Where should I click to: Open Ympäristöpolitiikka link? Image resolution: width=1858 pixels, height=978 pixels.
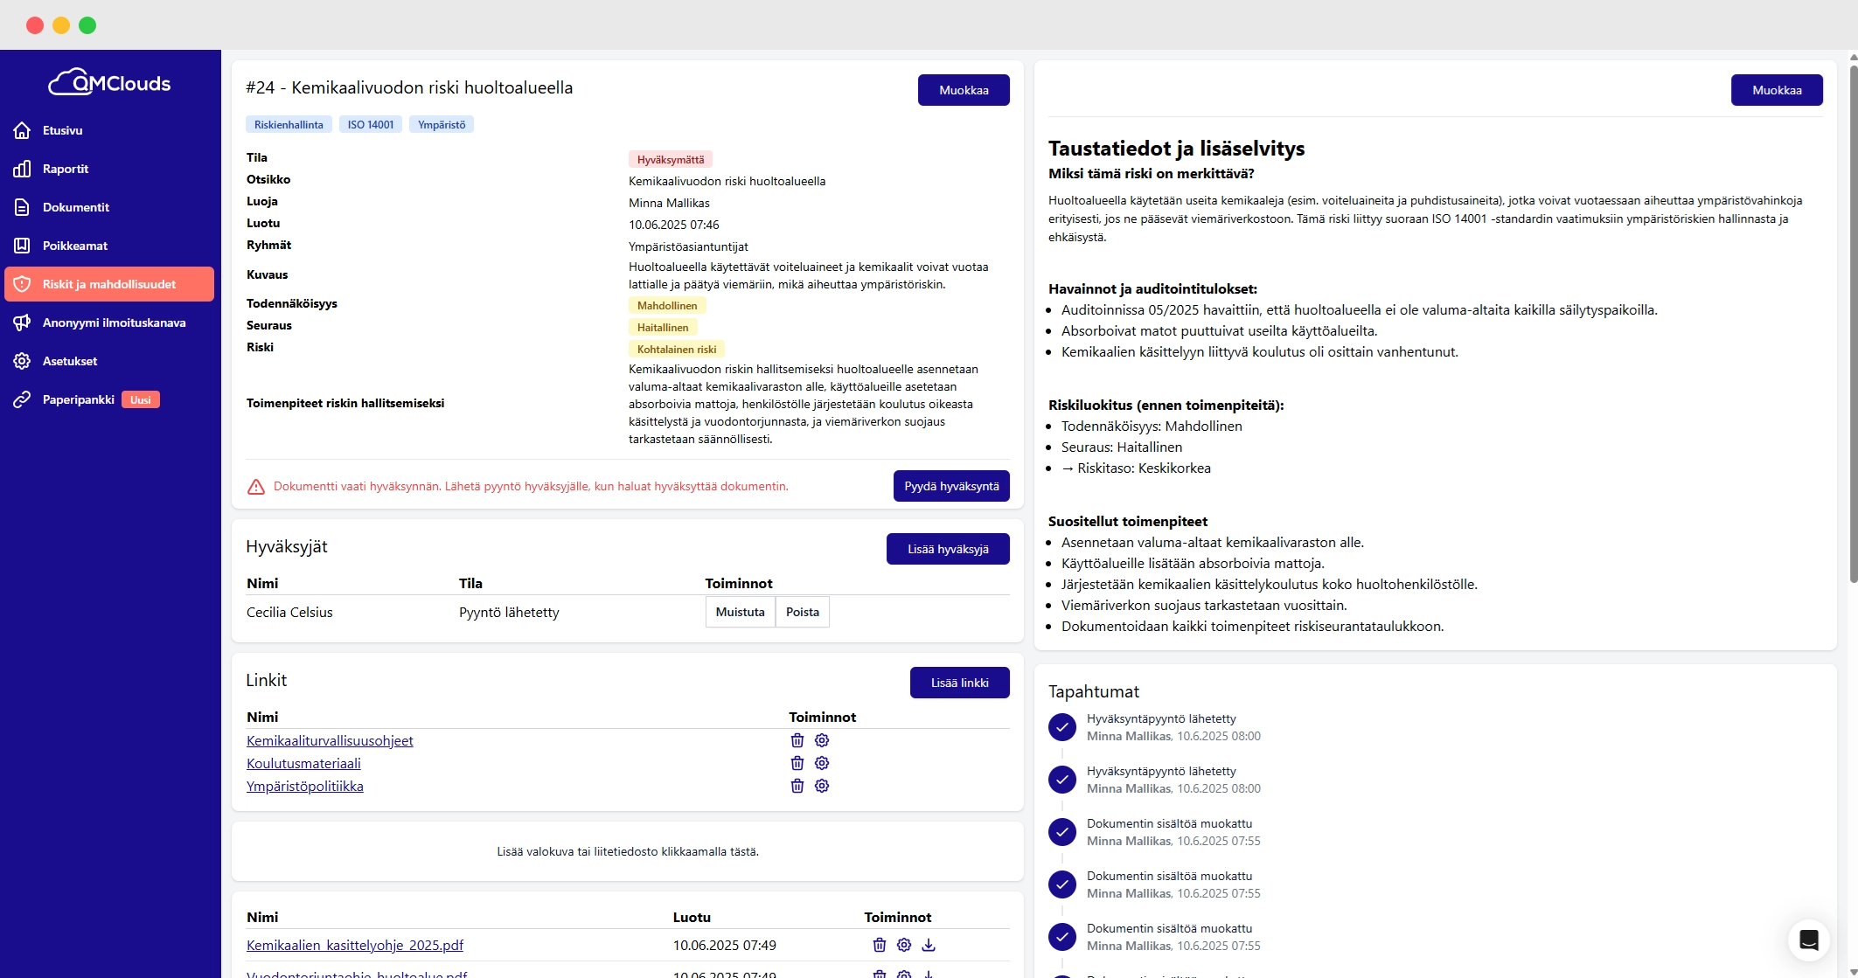305,786
